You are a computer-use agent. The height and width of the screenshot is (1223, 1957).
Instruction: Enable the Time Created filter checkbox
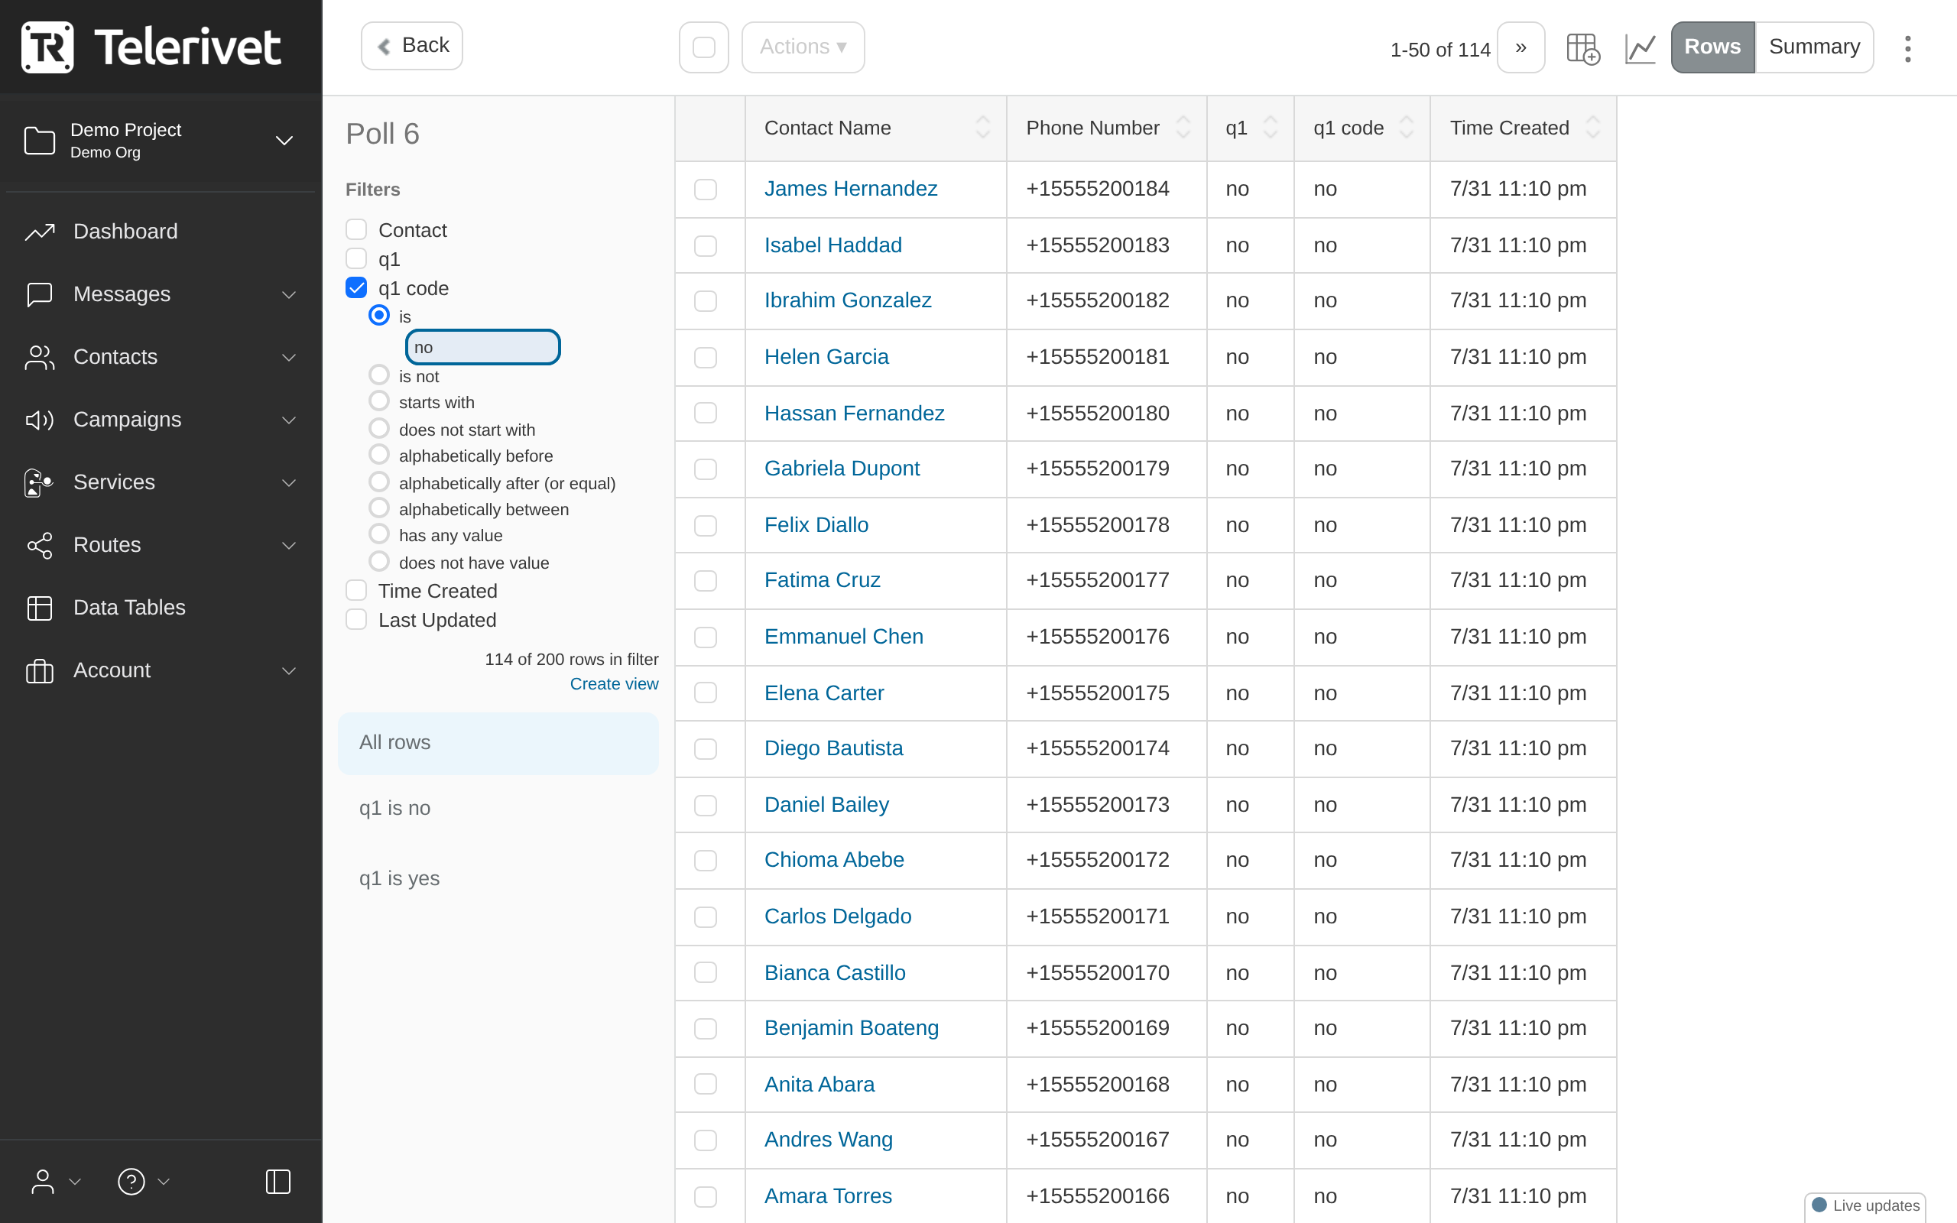[x=355, y=590]
